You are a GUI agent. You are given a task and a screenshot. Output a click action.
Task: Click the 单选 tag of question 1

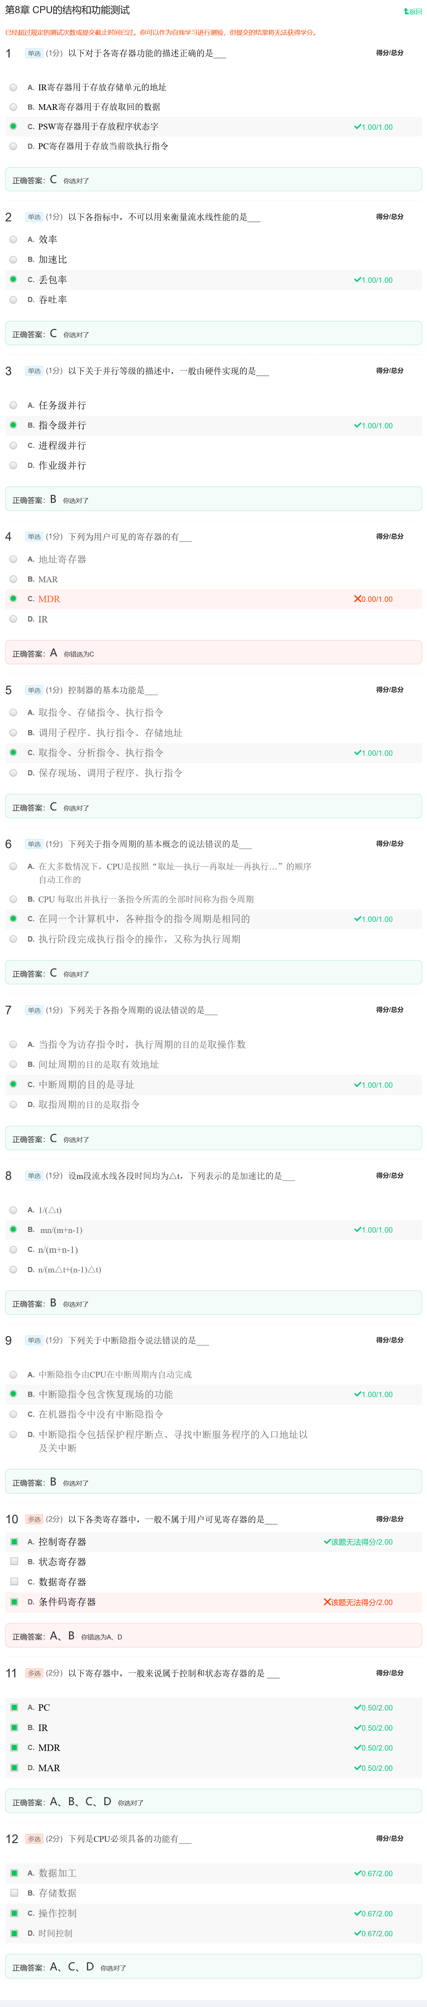[x=34, y=53]
